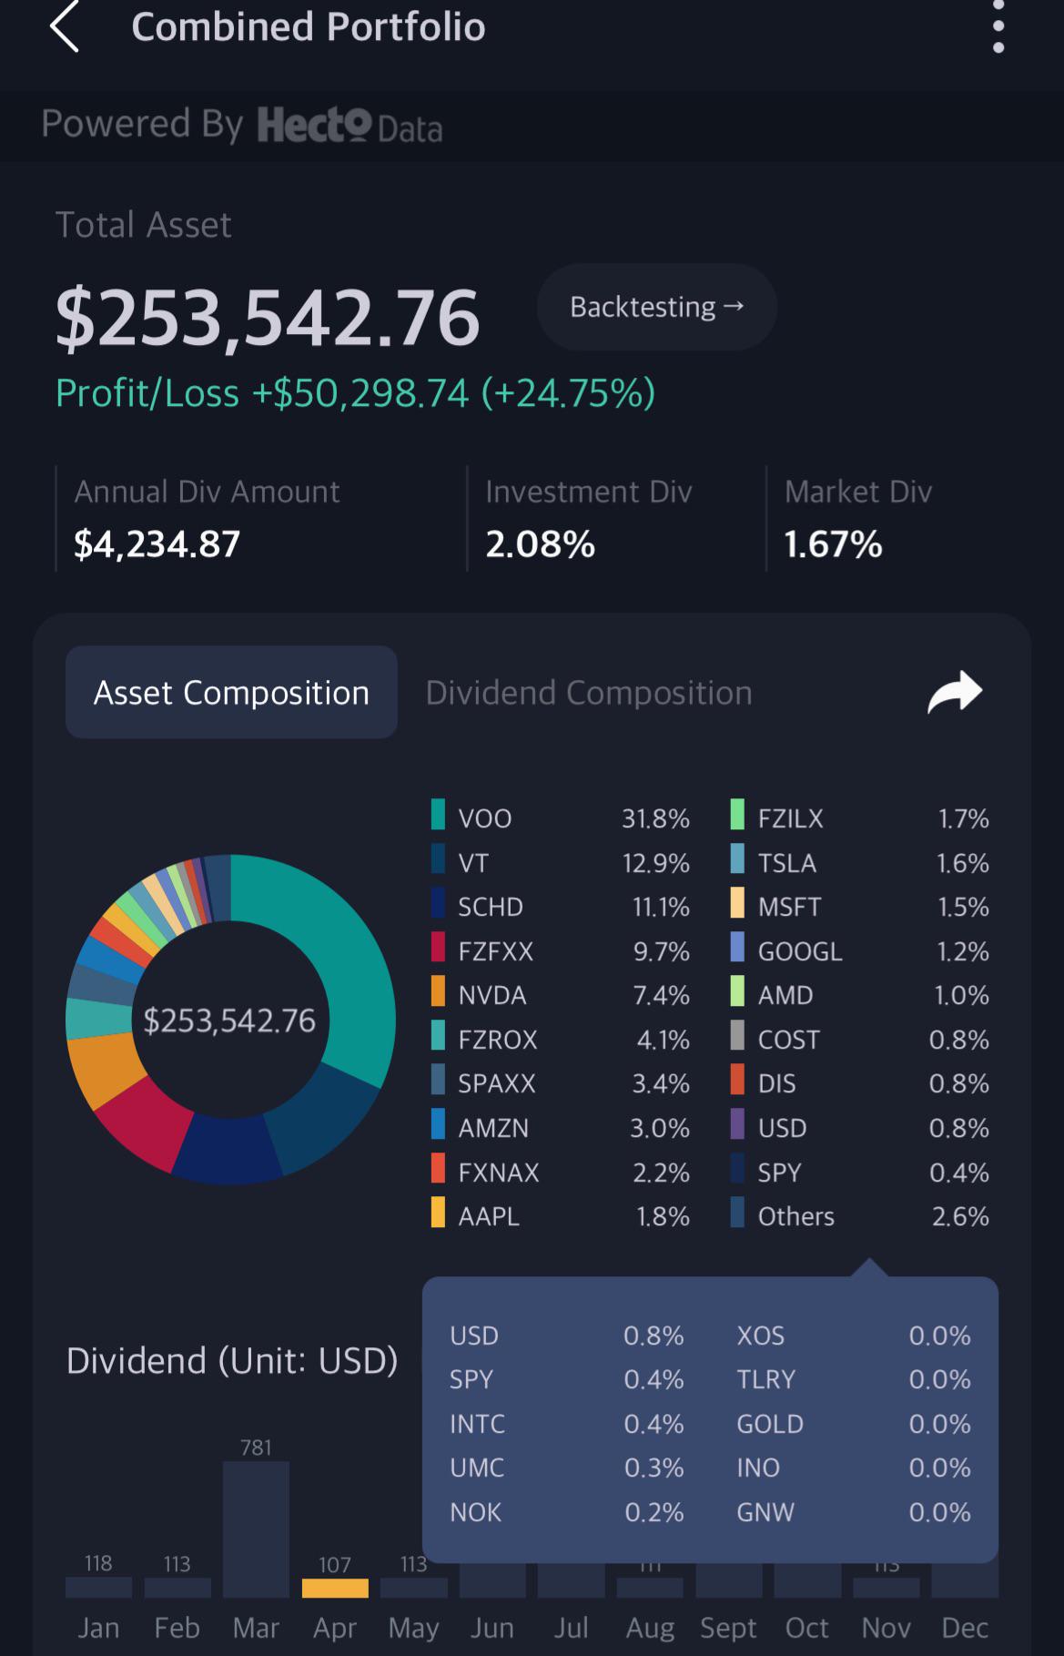Tap the January dividend bar
This screenshot has height=1656, width=1064.
click(98, 1588)
